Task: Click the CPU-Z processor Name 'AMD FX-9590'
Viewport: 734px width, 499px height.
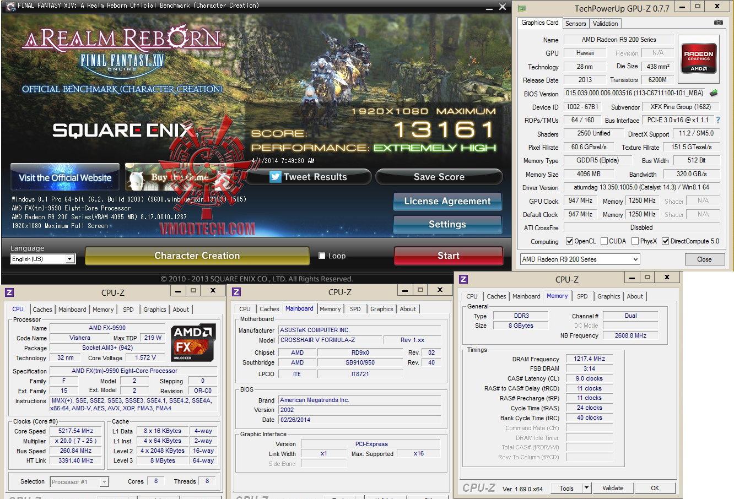Action: [107, 328]
